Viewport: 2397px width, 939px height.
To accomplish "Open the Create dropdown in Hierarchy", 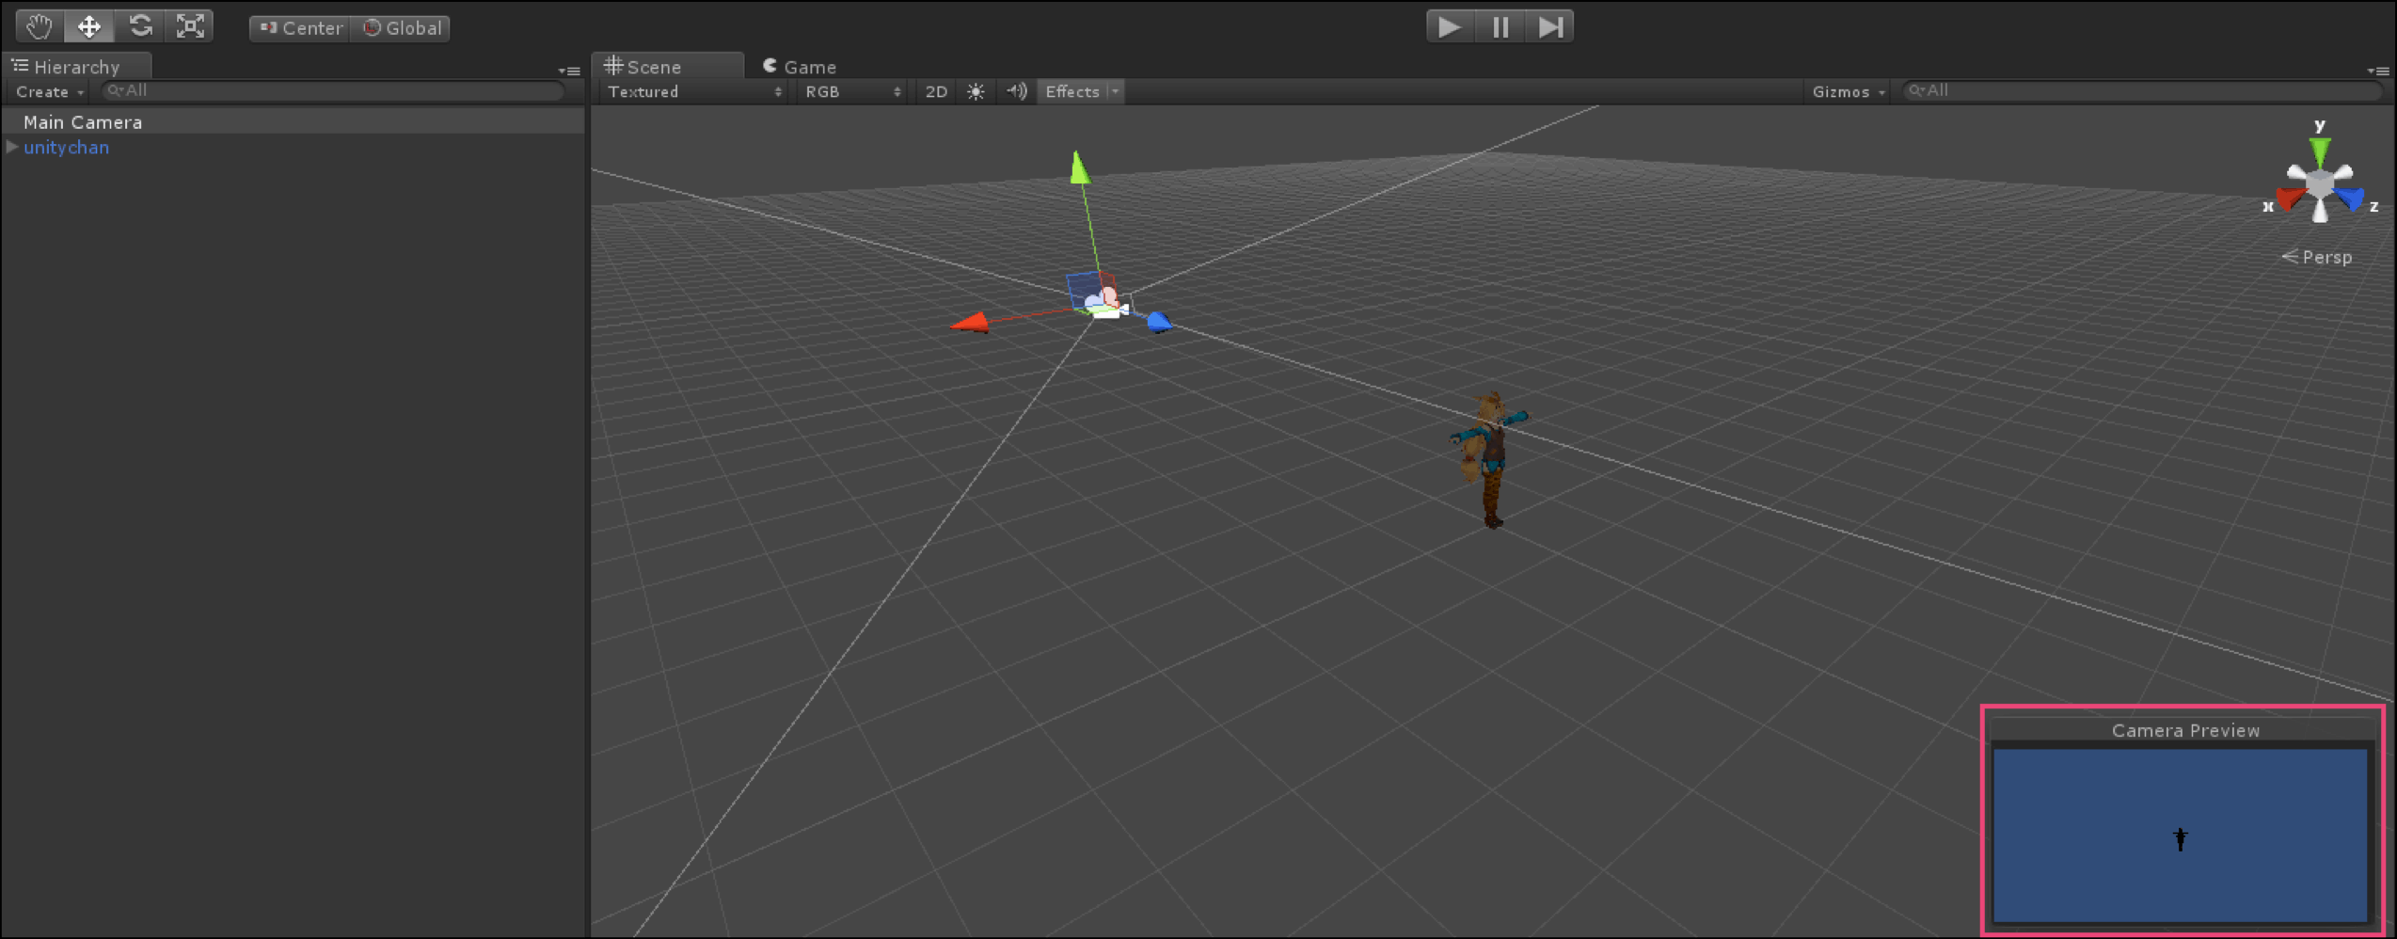I will 50,91.
